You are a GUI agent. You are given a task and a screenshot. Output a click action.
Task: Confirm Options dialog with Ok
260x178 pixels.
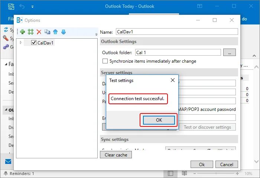[x=202, y=164]
